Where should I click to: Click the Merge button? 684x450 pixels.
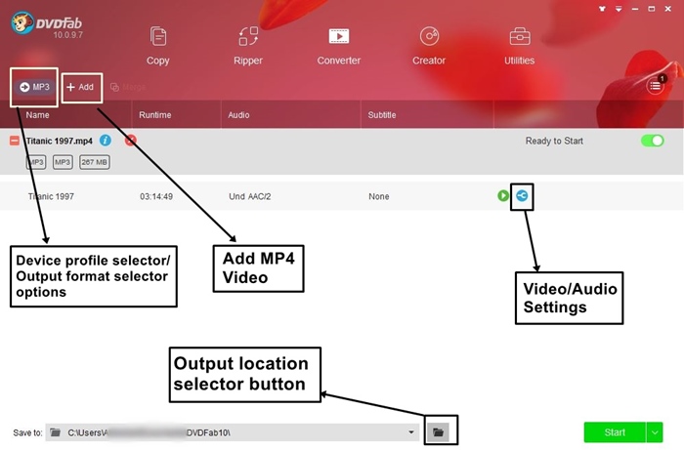(x=128, y=87)
